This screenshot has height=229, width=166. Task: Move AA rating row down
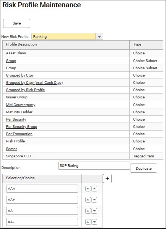pyautogui.click(x=94, y=211)
